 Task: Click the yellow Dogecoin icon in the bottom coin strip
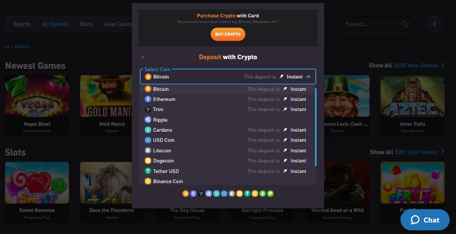pyautogui.click(x=239, y=194)
